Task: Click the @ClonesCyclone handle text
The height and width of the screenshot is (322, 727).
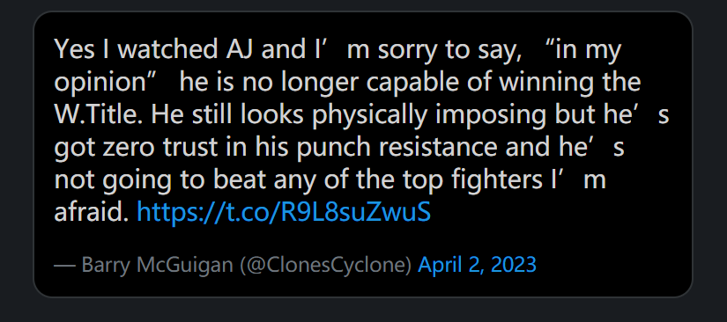Action: pyautogui.click(x=326, y=265)
